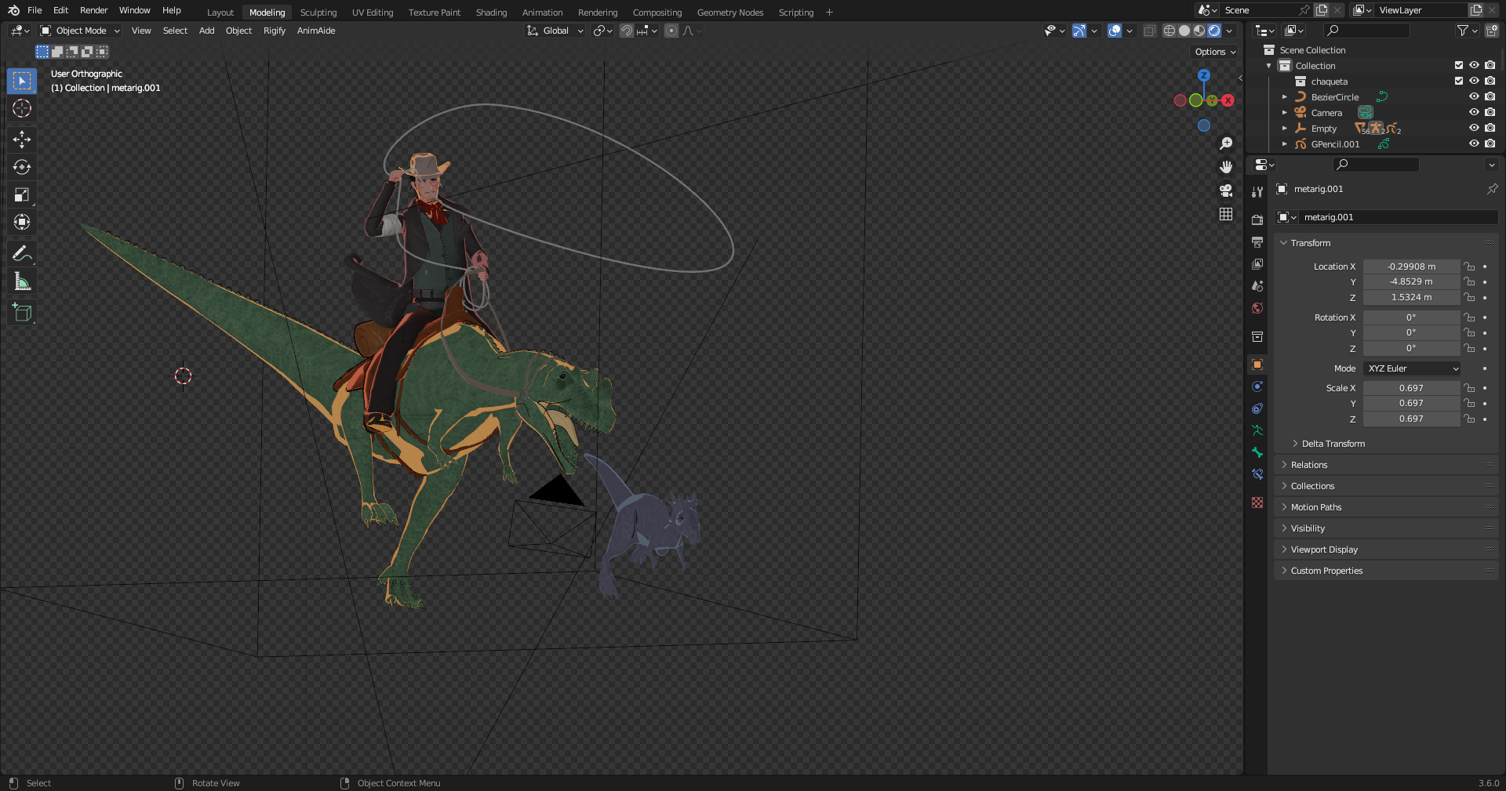Switch to the Sculpting workspace tab
The height and width of the screenshot is (791, 1506).
point(318,12)
